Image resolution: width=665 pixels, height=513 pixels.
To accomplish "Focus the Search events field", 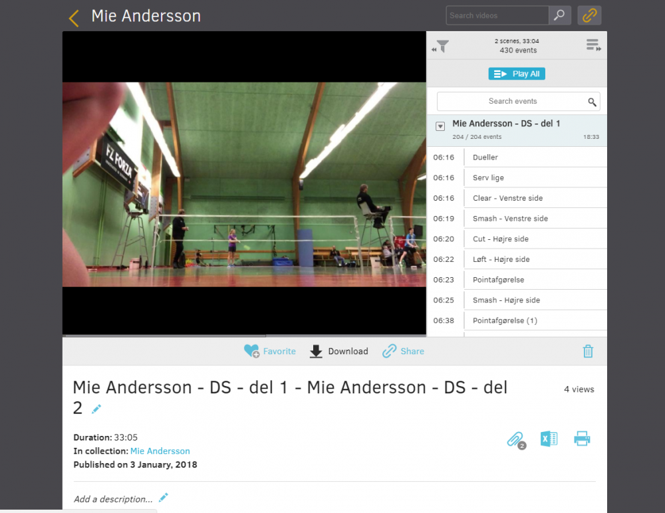I will (518, 101).
